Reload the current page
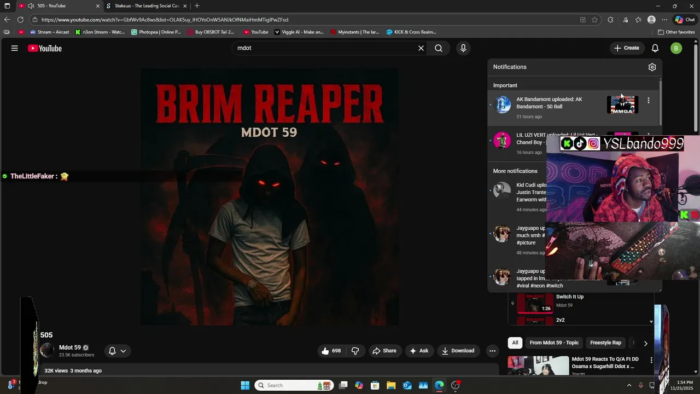 (x=20, y=20)
